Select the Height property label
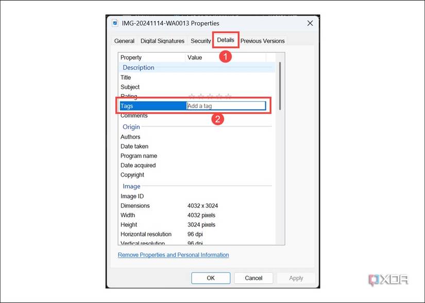The image size is (425, 303). [129, 225]
